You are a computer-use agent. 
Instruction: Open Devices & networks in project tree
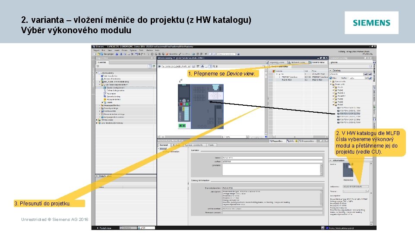[x=112, y=79]
